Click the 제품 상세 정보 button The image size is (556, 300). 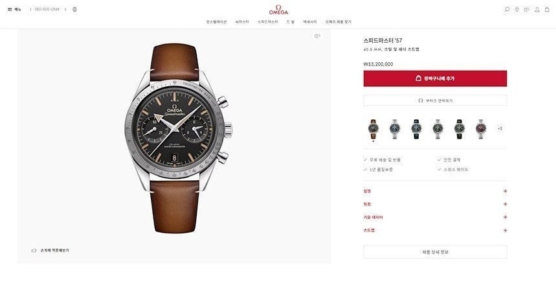[435, 252]
